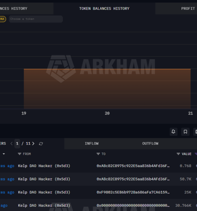This screenshot has width=197, height=211.
Task: Click the time link in 0.768 row
Action: [7, 166]
